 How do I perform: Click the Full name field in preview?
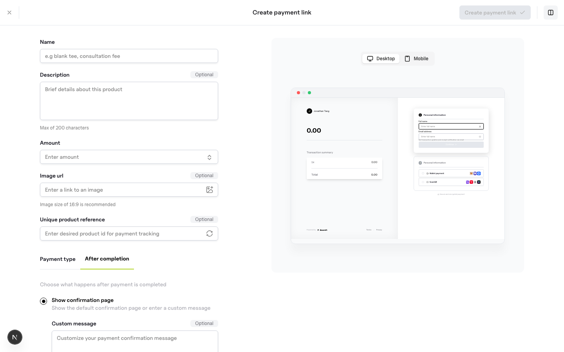(451, 126)
